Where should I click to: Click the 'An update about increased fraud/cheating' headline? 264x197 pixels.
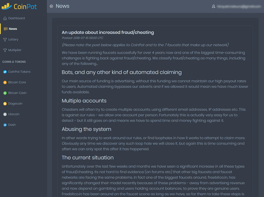coord(108,32)
